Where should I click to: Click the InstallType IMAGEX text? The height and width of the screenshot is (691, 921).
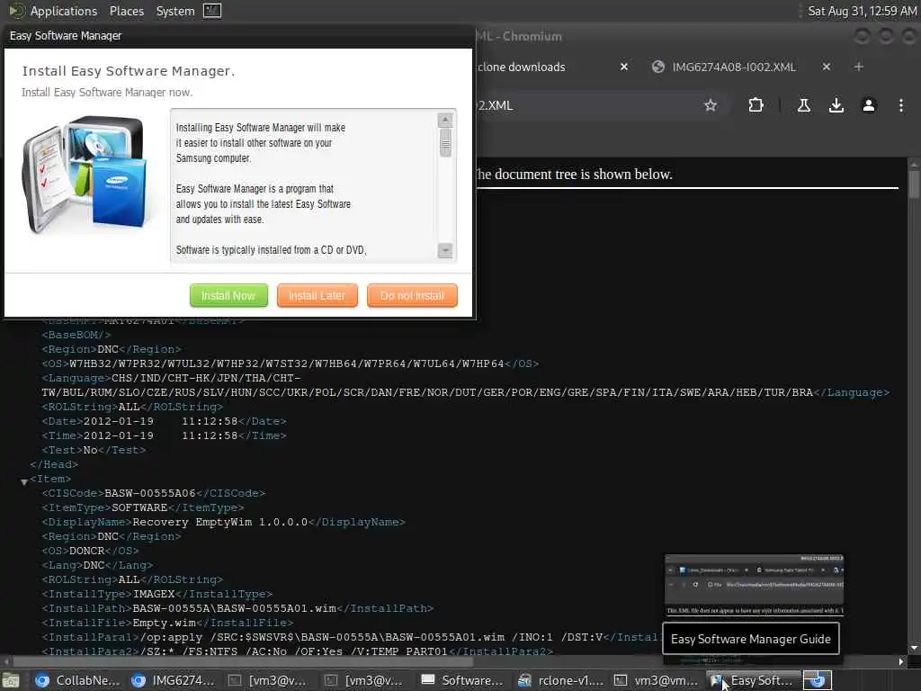point(156,594)
